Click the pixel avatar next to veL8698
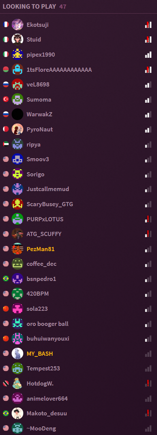Viewport: 157px width, 435px height. pyautogui.click(x=17, y=84)
